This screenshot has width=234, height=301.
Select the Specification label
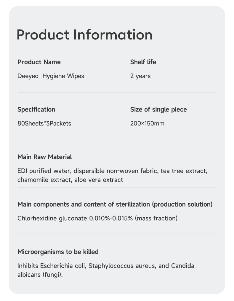click(36, 109)
